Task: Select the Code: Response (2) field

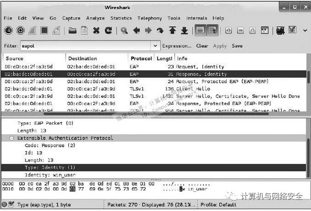Action: [50, 145]
